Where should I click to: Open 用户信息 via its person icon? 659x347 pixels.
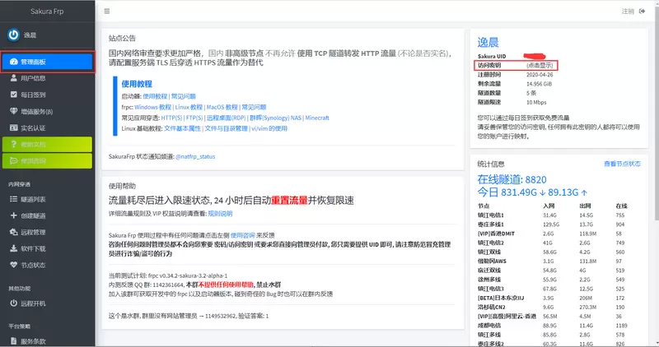coord(13,78)
